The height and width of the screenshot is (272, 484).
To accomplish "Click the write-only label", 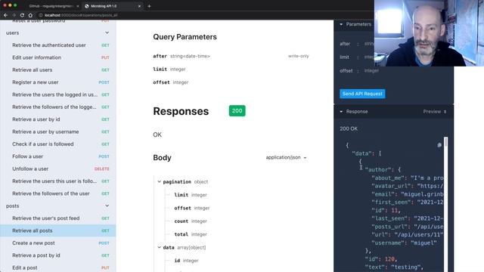I will 299,56.
